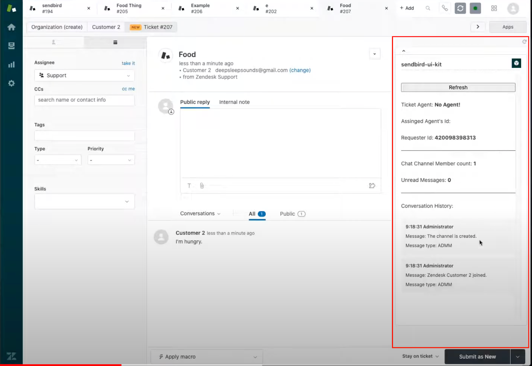Open the Assignee Support dropdown
532x366 pixels.
point(84,75)
